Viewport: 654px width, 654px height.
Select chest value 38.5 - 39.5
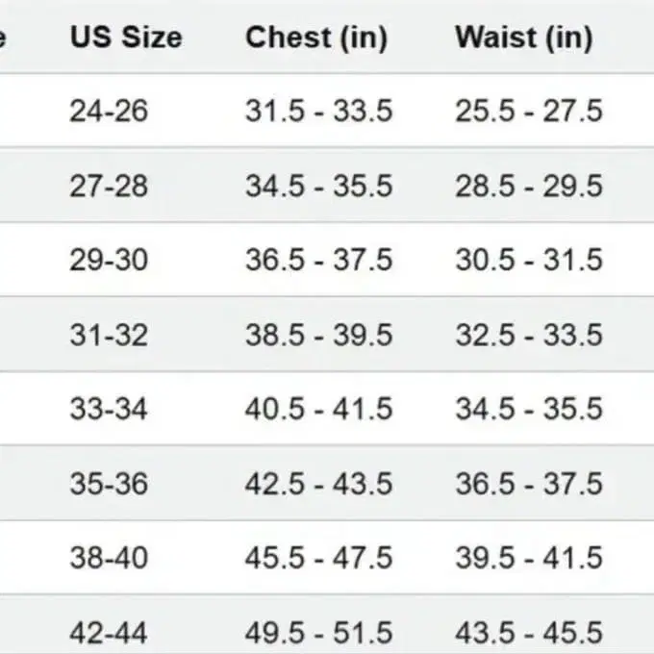coord(318,335)
